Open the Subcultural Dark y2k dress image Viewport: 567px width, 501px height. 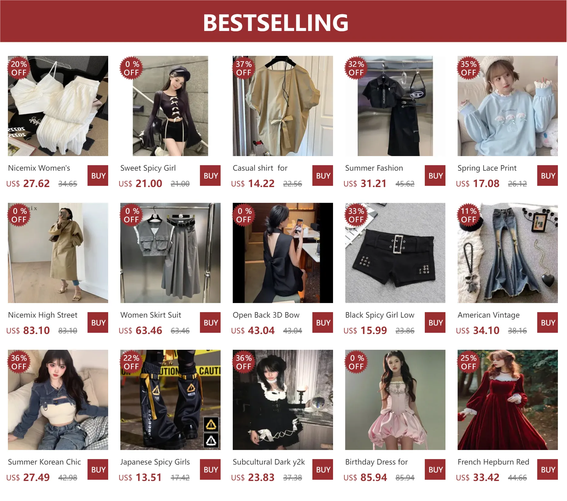[x=283, y=400]
